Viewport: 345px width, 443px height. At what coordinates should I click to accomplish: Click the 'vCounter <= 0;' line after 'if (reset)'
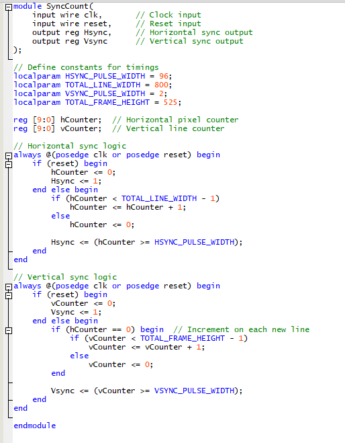[83, 303]
